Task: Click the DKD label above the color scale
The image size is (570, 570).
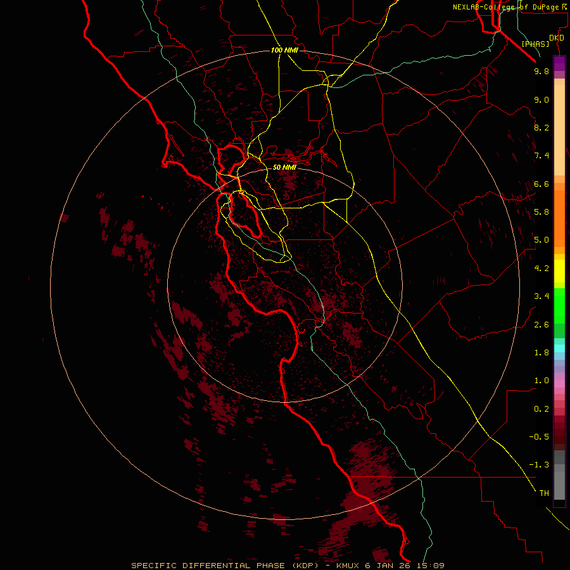Action: pyautogui.click(x=556, y=38)
